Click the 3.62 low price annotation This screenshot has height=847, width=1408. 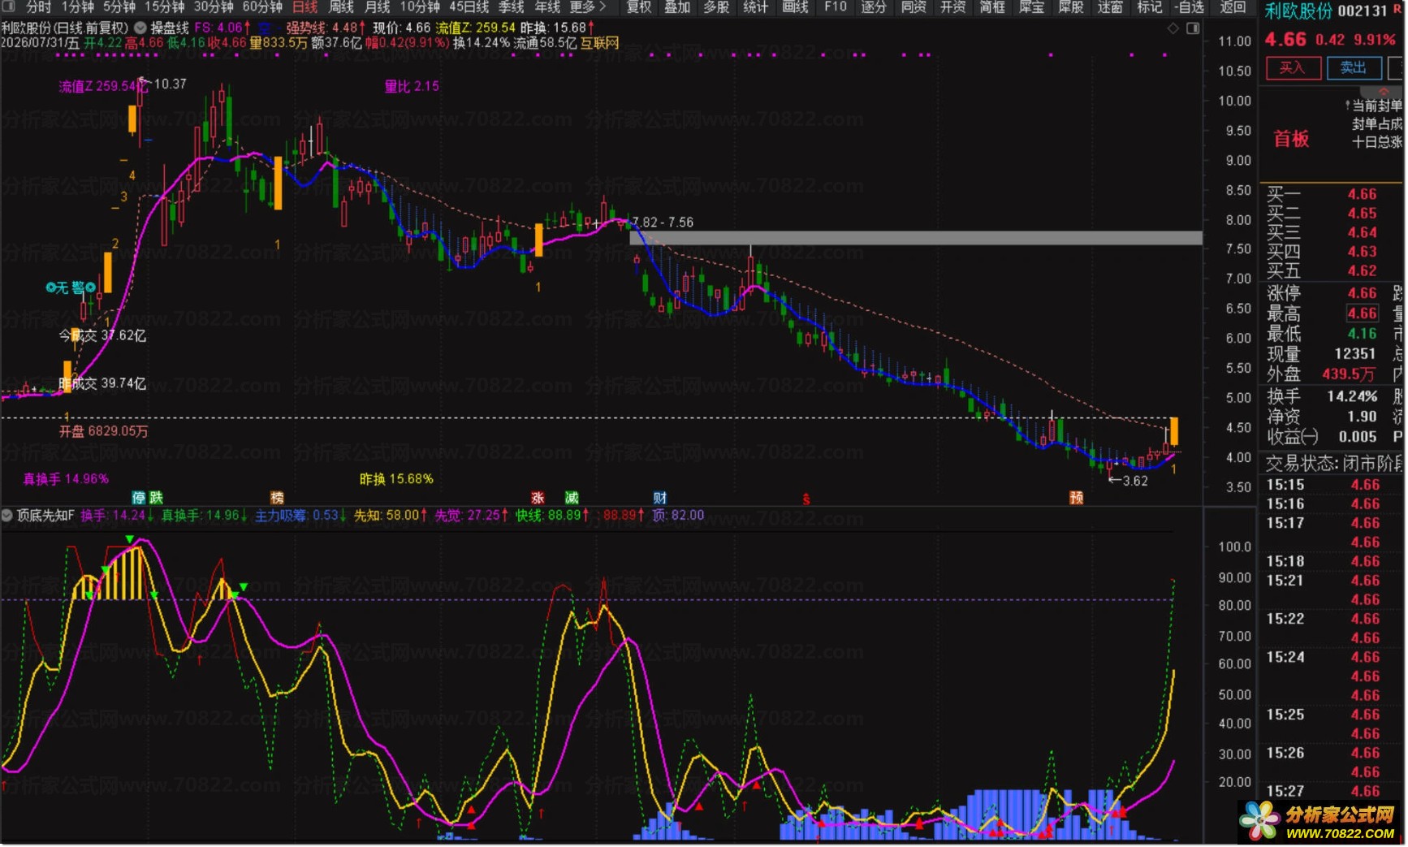click(1129, 481)
